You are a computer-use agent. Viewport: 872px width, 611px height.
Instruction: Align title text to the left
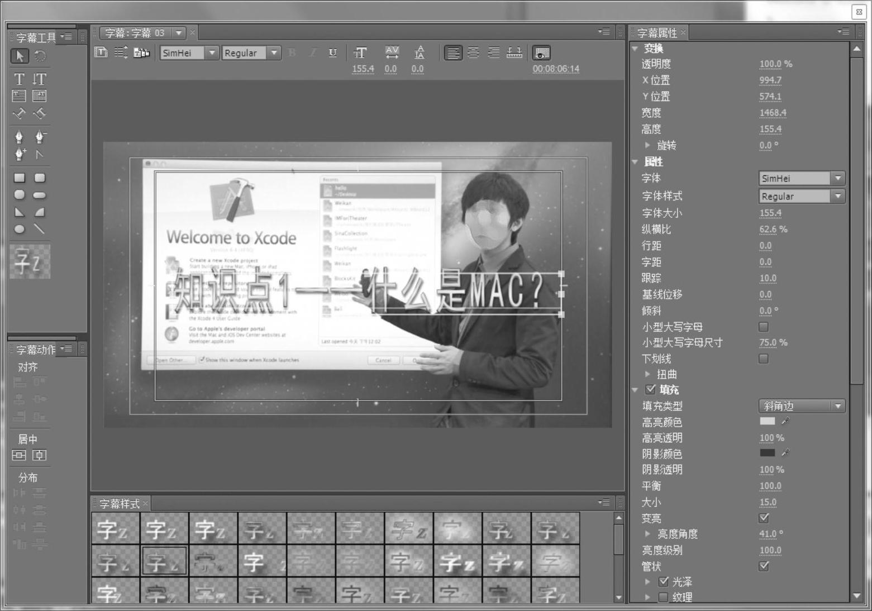[453, 53]
